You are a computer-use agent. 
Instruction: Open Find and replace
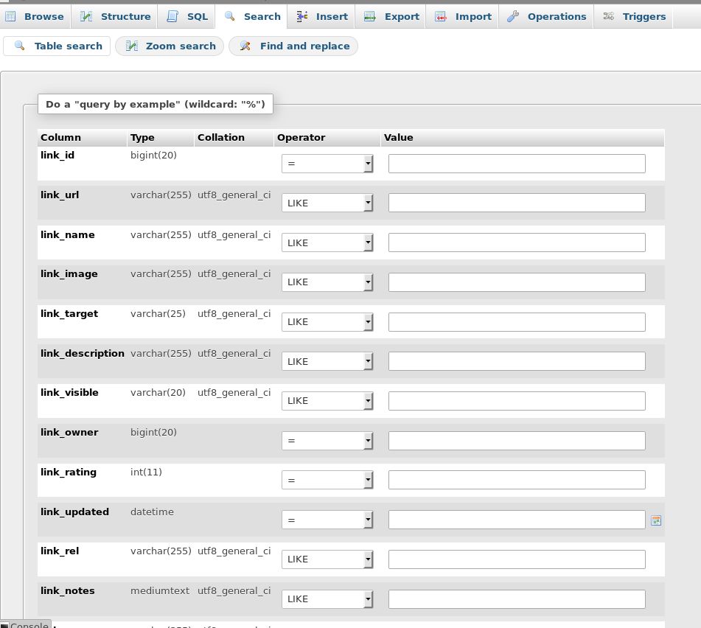pyautogui.click(x=293, y=46)
